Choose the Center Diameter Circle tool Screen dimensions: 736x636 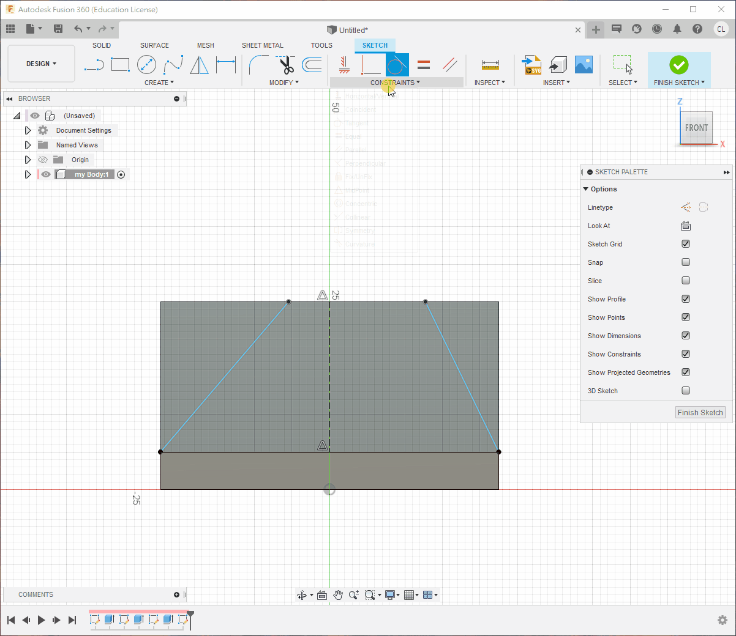pos(146,65)
